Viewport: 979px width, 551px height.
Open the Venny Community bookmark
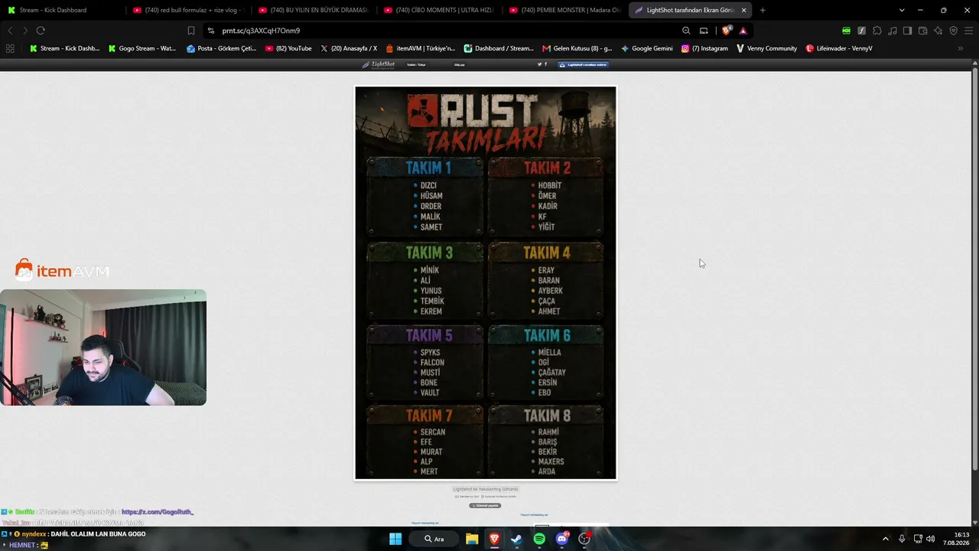click(766, 48)
